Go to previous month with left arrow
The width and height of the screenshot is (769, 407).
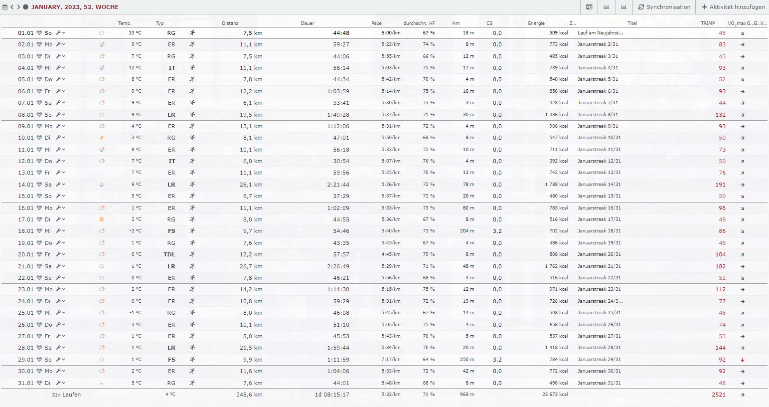(12, 7)
